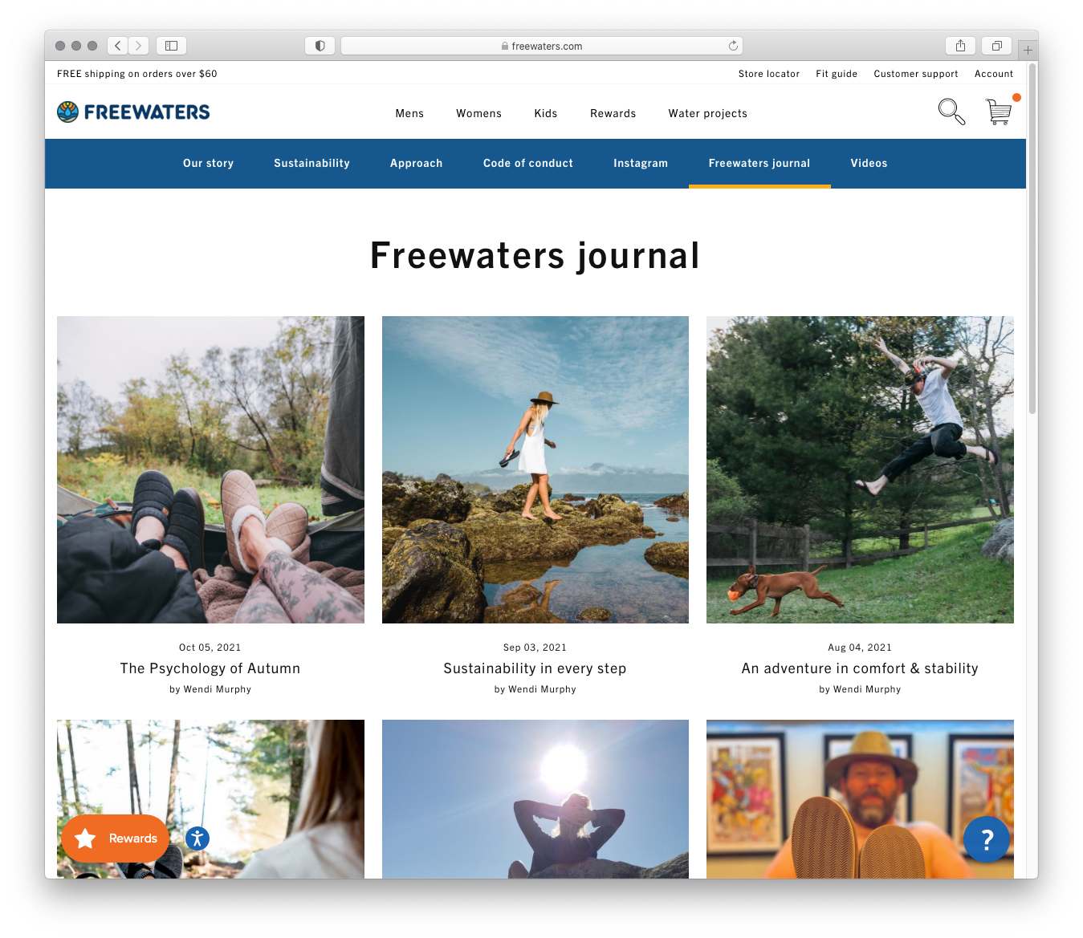This screenshot has width=1083, height=938.
Task: Open The Psychology of Autumn article title
Action: (210, 668)
